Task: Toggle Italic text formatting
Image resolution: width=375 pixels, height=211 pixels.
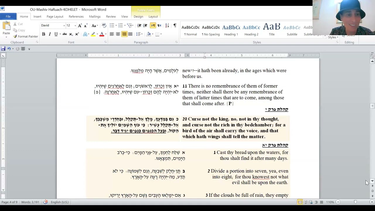Action: 50,34
